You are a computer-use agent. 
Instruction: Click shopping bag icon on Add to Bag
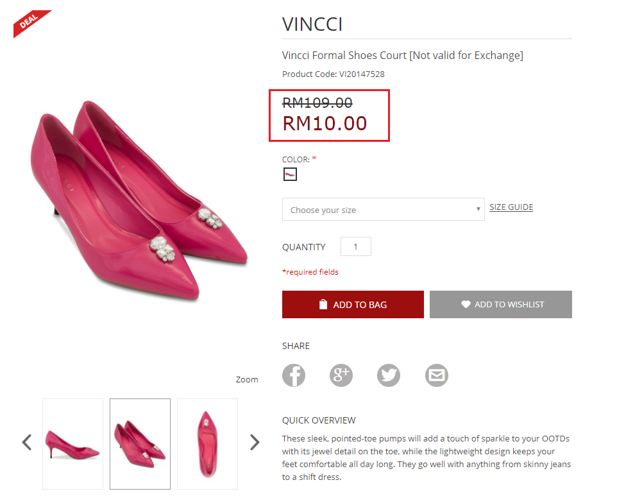[x=323, y=305]
